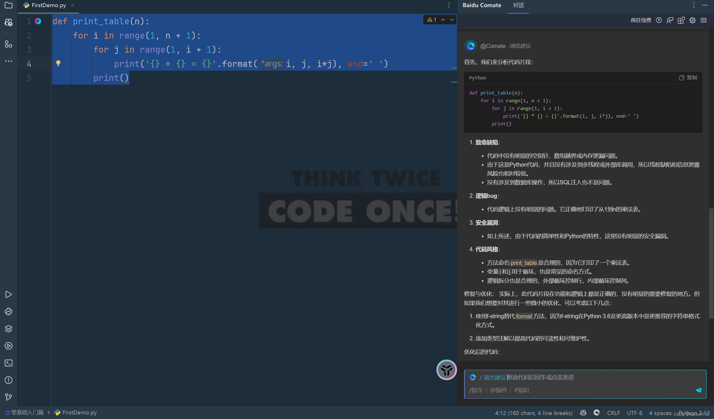The width and height of the screenshot is (714, 419).
Task: Click FirstDemo.py breadcrumb in status bar
Action: pyautogui.click(x=76, y=413)
